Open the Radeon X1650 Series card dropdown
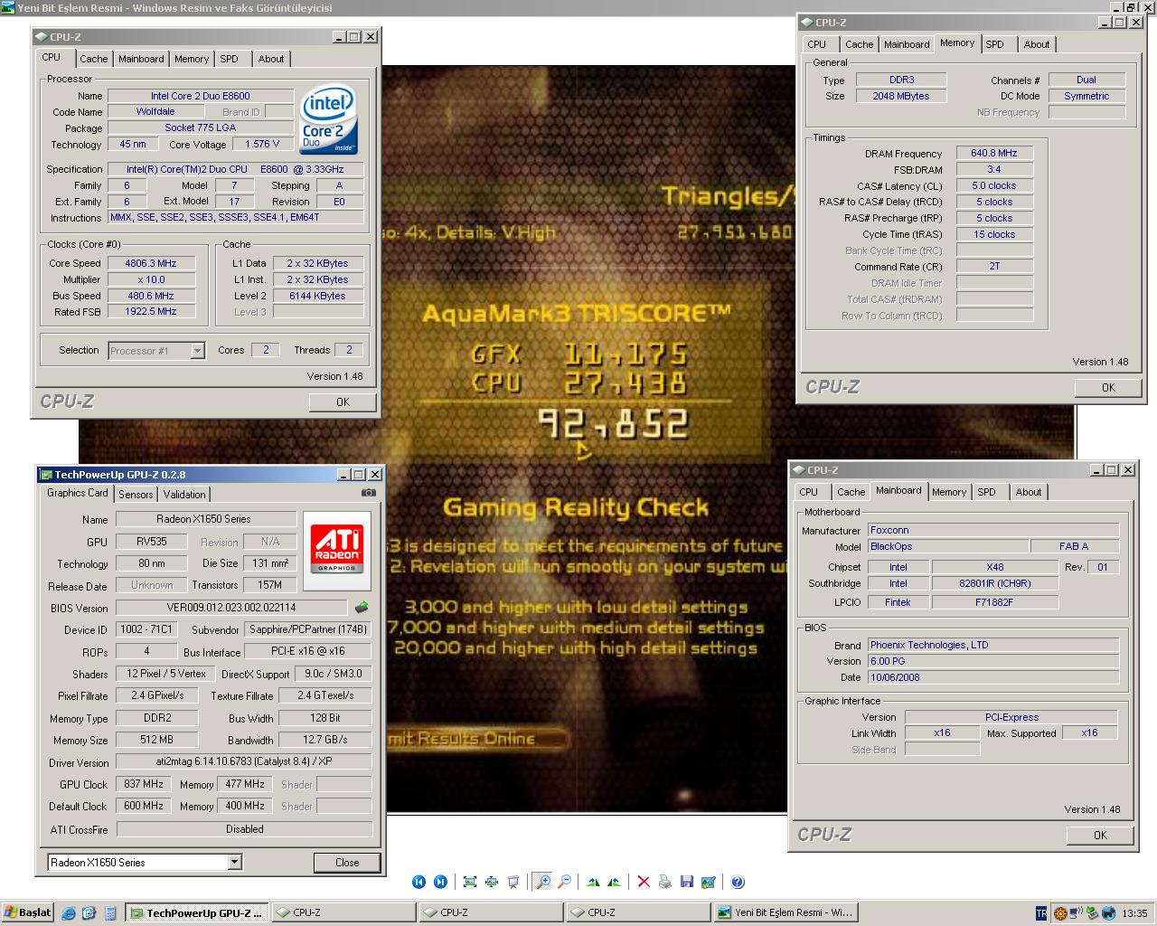Screen dimensions: 1157x926 pyautogui.click(x=234, y=862)
